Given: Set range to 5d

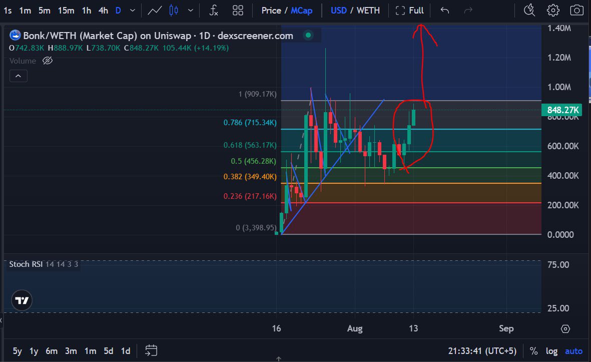Looking at the screenshot, I should [x=109, y=351].
